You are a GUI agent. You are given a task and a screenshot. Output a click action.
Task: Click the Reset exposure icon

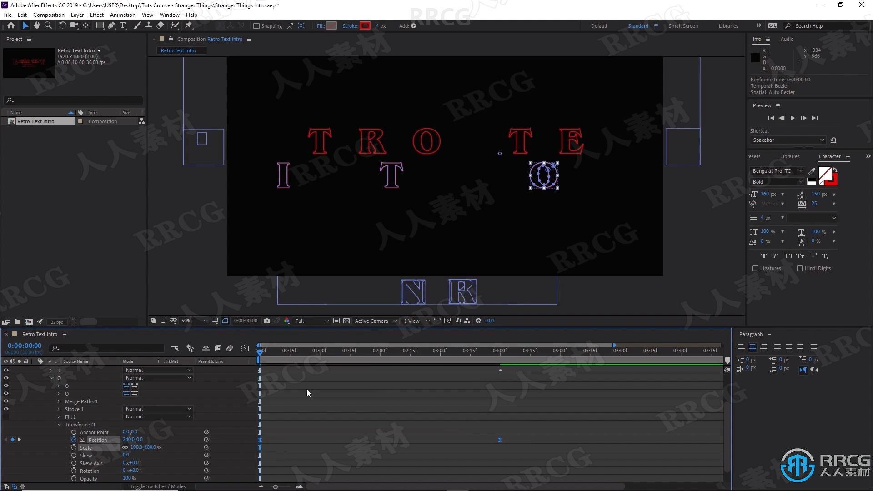(x=478, y=321)
